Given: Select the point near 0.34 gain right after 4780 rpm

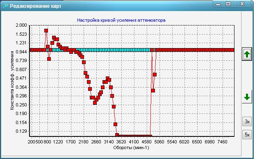Looking at the screenshot, I should (x=153, y=91).
